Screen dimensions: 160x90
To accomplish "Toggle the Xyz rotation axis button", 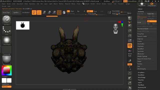I will [x=130, y=64].
